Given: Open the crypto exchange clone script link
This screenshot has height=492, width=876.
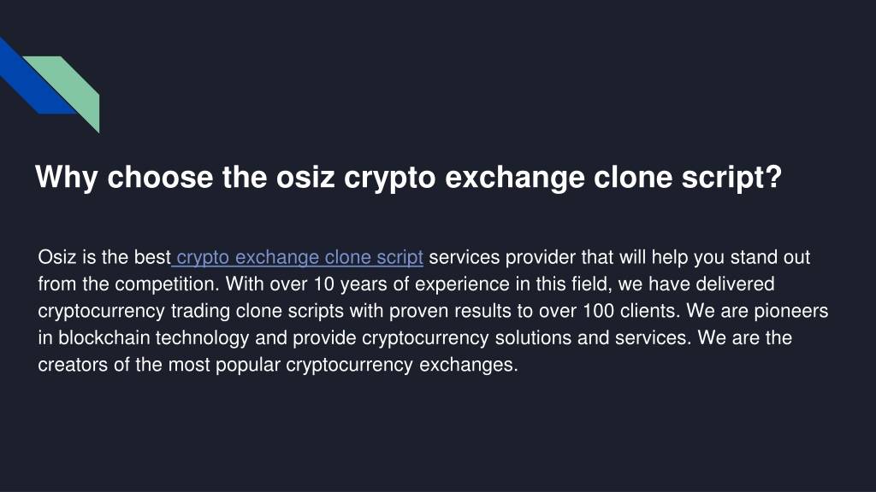Looking at the screenshot, I should pyautogui.click(x=300, y=258).
